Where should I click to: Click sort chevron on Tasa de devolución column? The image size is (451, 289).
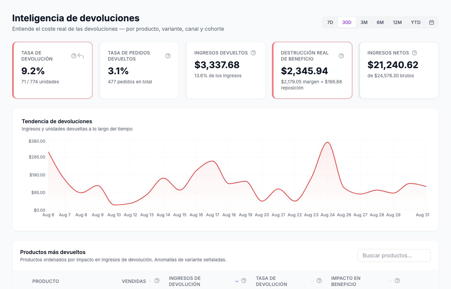pos(312,281)
